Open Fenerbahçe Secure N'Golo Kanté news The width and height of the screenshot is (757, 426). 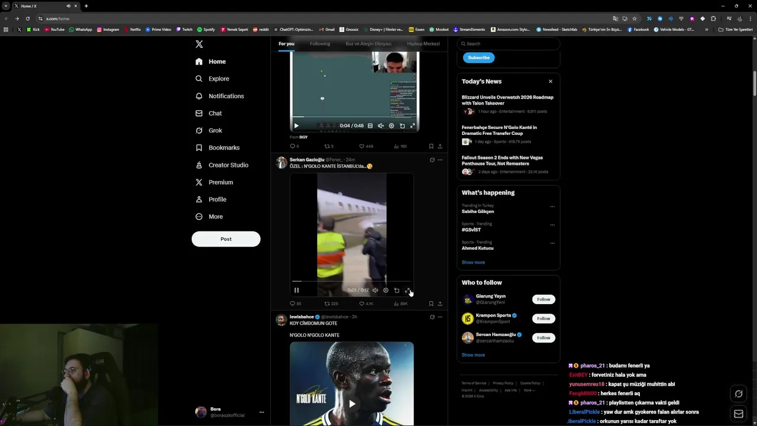click(x=508, y=134)
